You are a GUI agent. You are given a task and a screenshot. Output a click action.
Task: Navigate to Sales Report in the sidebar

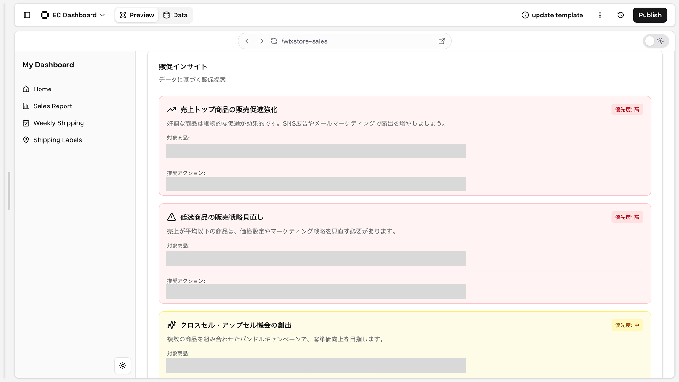click(x=52, y=106)
